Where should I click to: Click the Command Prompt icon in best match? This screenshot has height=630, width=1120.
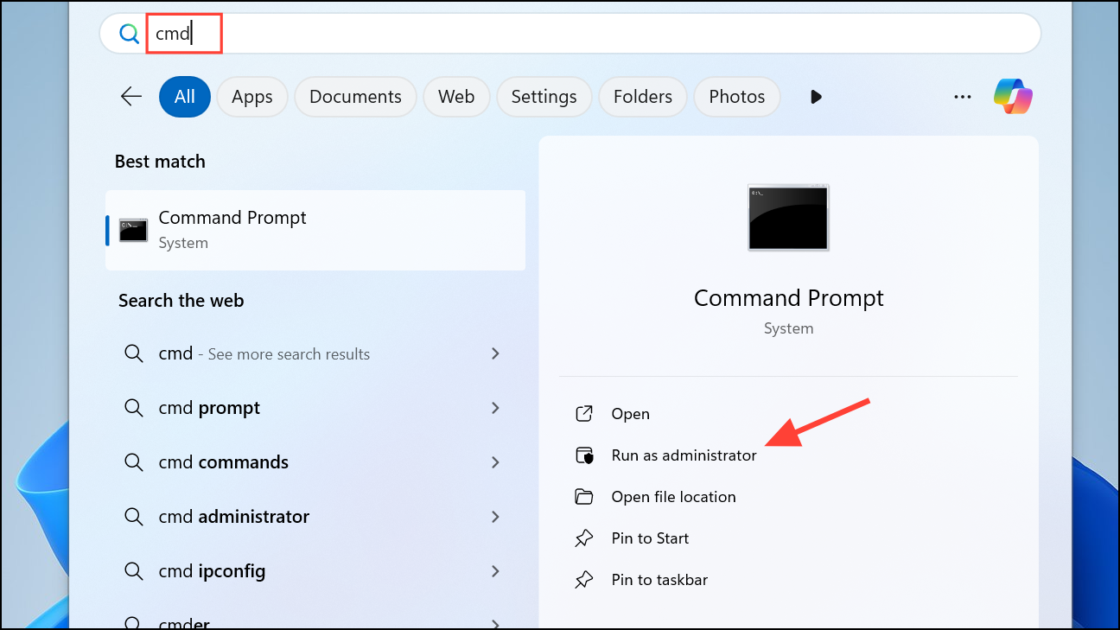pyautogui.click(x=133, y=230)
